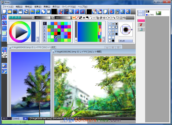This screenshot has width=172, height=125.
Task: Select the plain red A text tool
Action: tap(77, 12)
